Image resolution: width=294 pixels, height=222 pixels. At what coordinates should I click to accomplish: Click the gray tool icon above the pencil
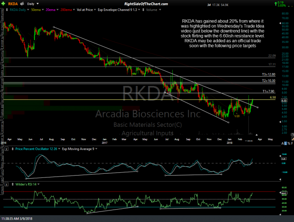point(292,135)
